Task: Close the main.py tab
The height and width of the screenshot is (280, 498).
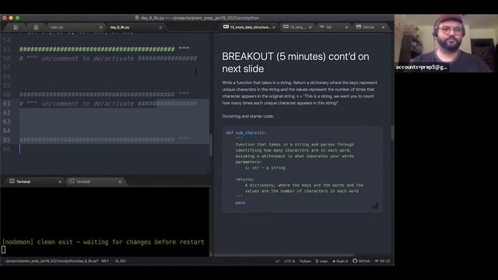Action: (x=100, y=27)
